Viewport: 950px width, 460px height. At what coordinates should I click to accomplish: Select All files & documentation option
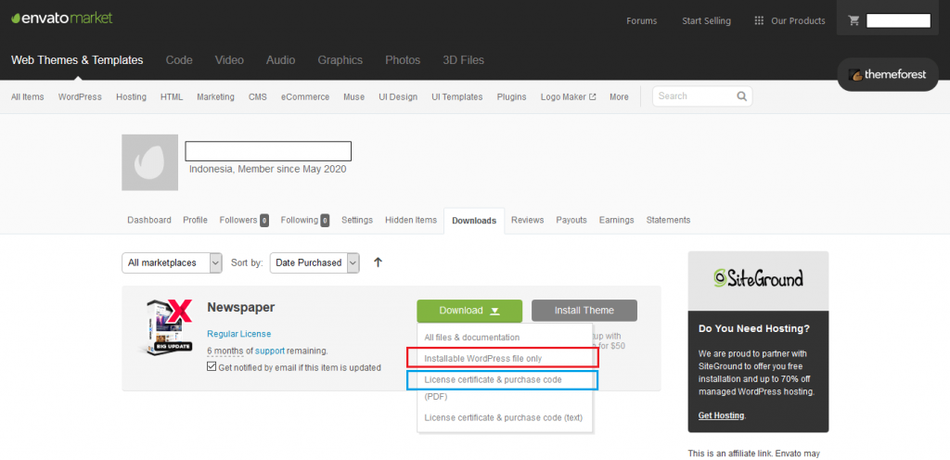pos(472,338)
